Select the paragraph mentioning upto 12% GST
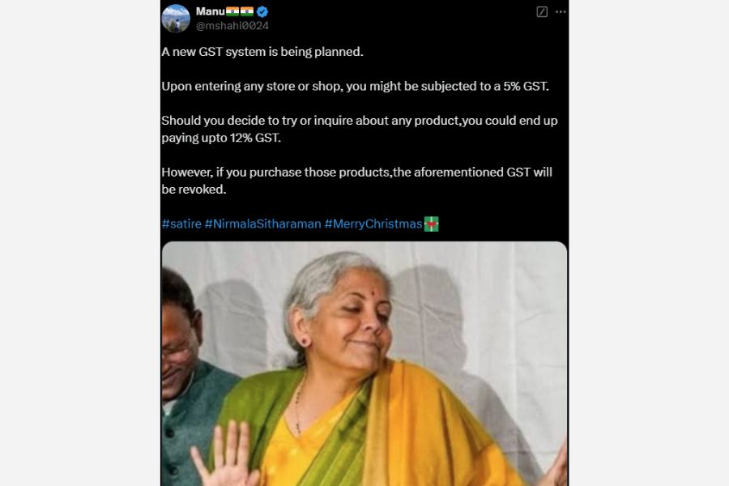 point(360,130)
